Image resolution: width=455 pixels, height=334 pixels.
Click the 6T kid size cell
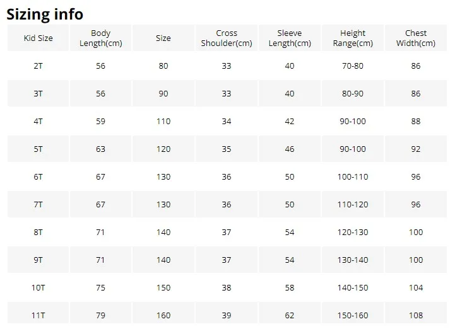pyautogui.click(x=38, y=176)
